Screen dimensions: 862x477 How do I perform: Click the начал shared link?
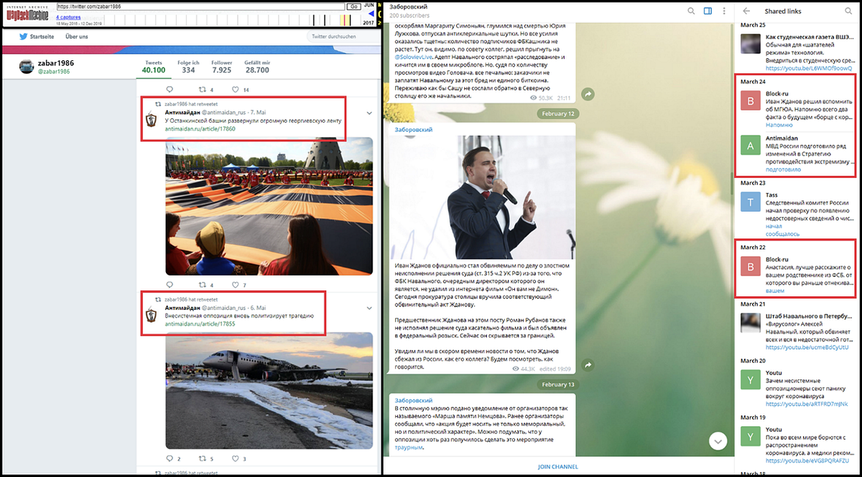[x=774, y=226]
